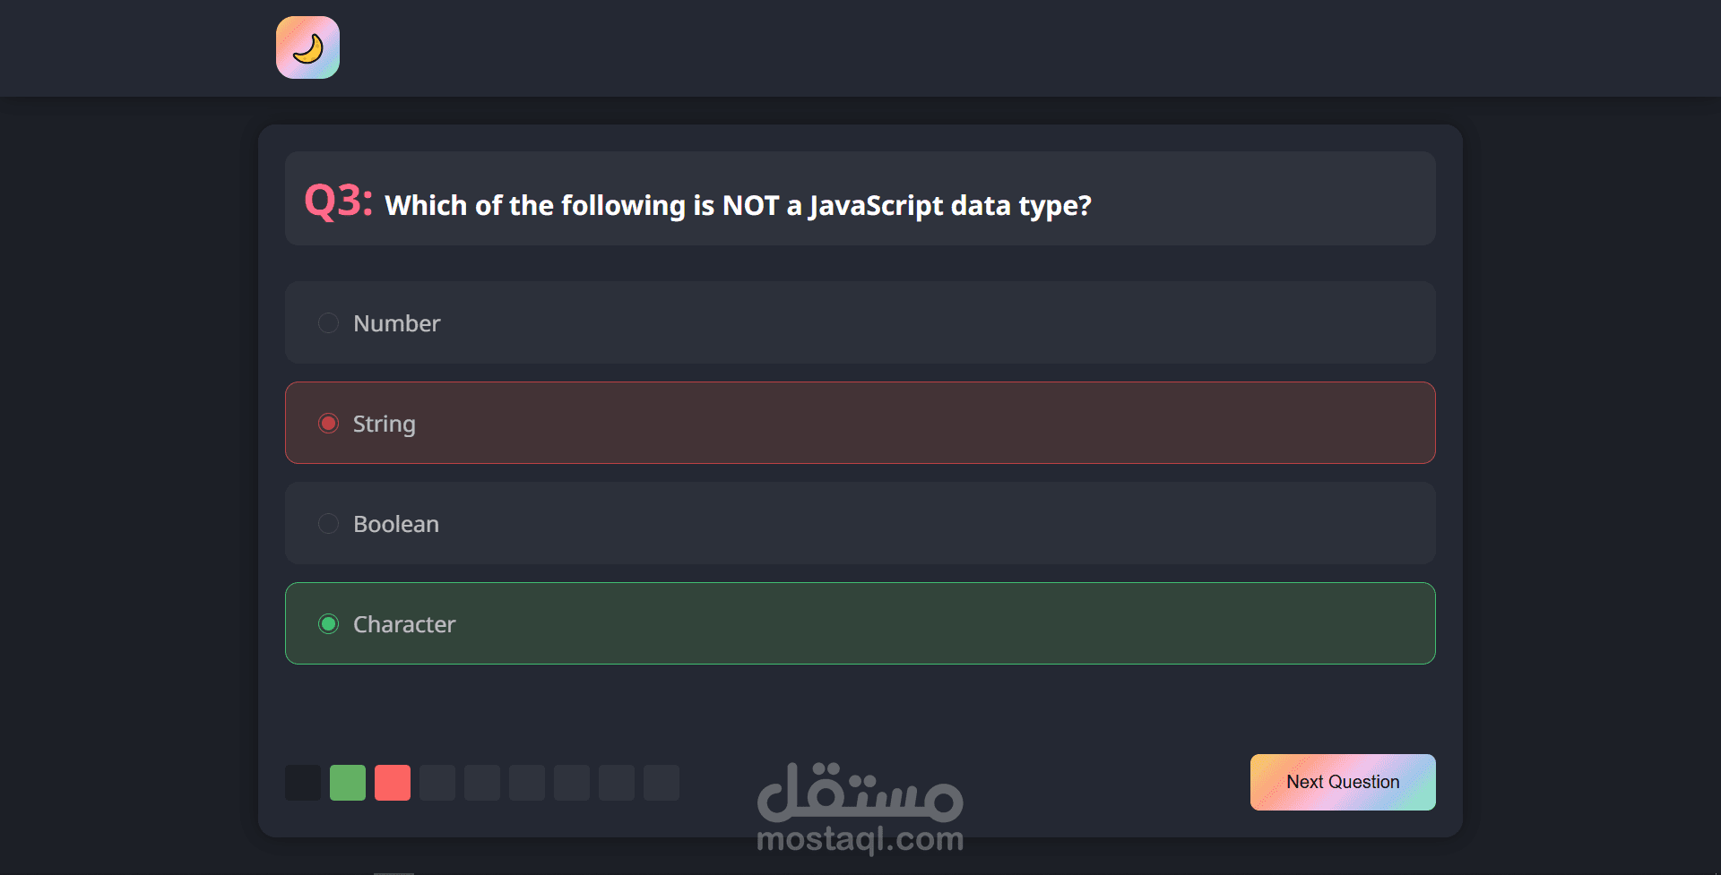The height and width of the screenshot is (875, 1721).
Task: Click the eighth progress square
Action: [617, 783]
